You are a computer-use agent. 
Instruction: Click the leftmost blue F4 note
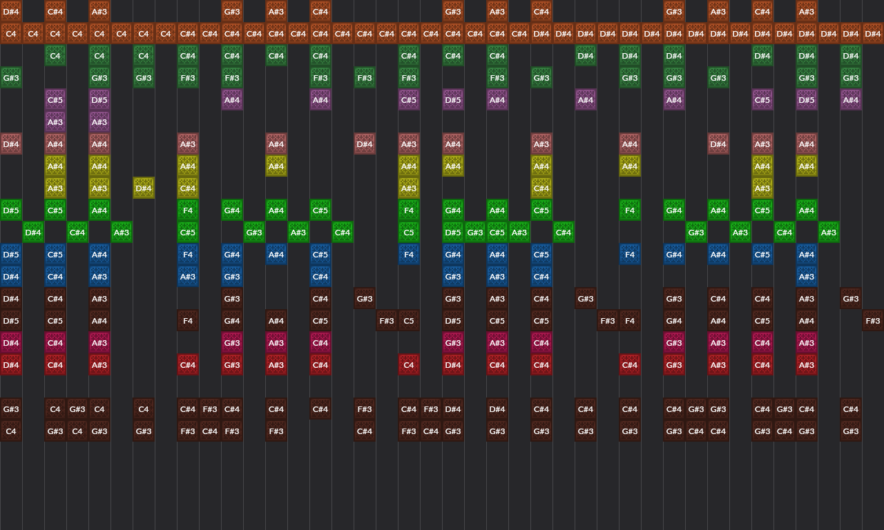point(188,254)
